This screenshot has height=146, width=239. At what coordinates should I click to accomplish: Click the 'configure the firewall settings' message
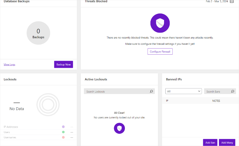160,44
